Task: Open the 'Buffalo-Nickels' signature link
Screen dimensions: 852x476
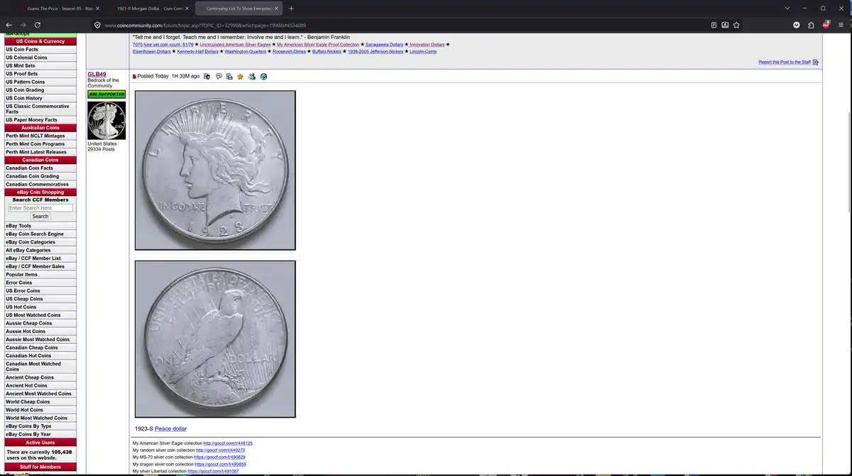Action: (327, 52)
